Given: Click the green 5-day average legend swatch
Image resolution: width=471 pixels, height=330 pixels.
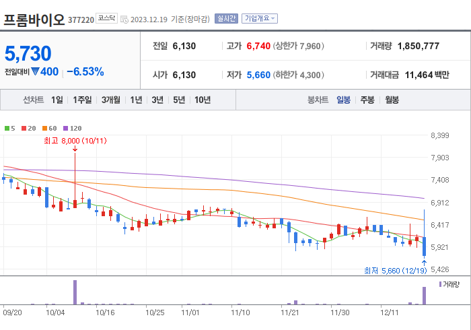Looking at the screenshot, I should pos(7,129).
